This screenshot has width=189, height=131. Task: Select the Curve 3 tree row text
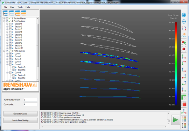18,59
